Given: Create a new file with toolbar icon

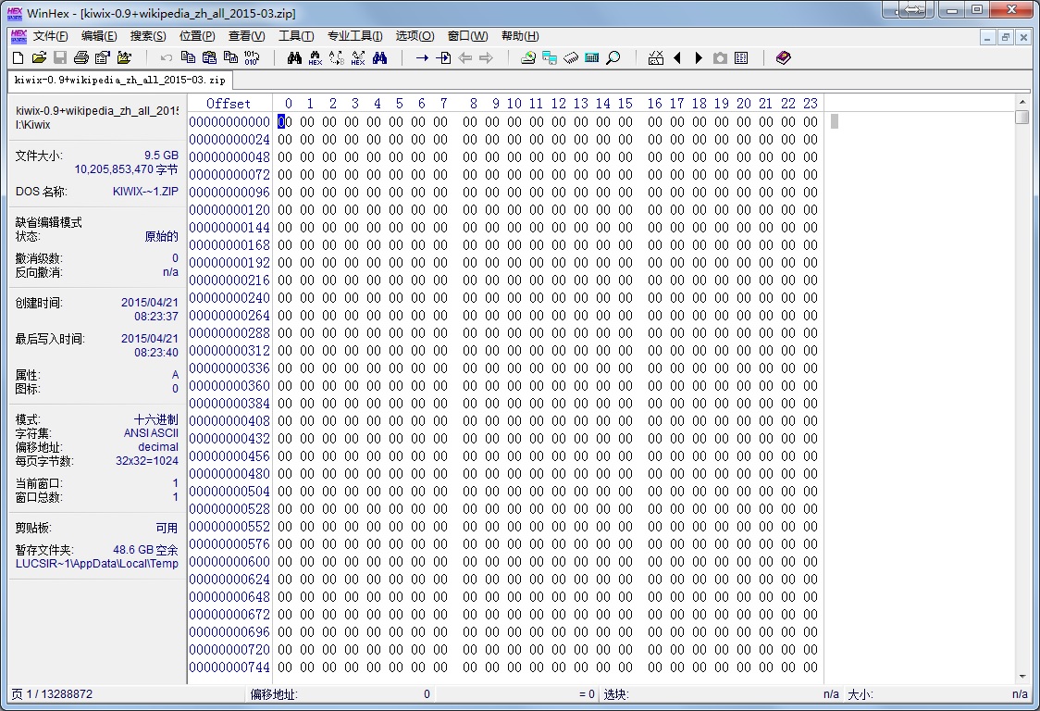Looking at the screenshot, I should [18, 58].
